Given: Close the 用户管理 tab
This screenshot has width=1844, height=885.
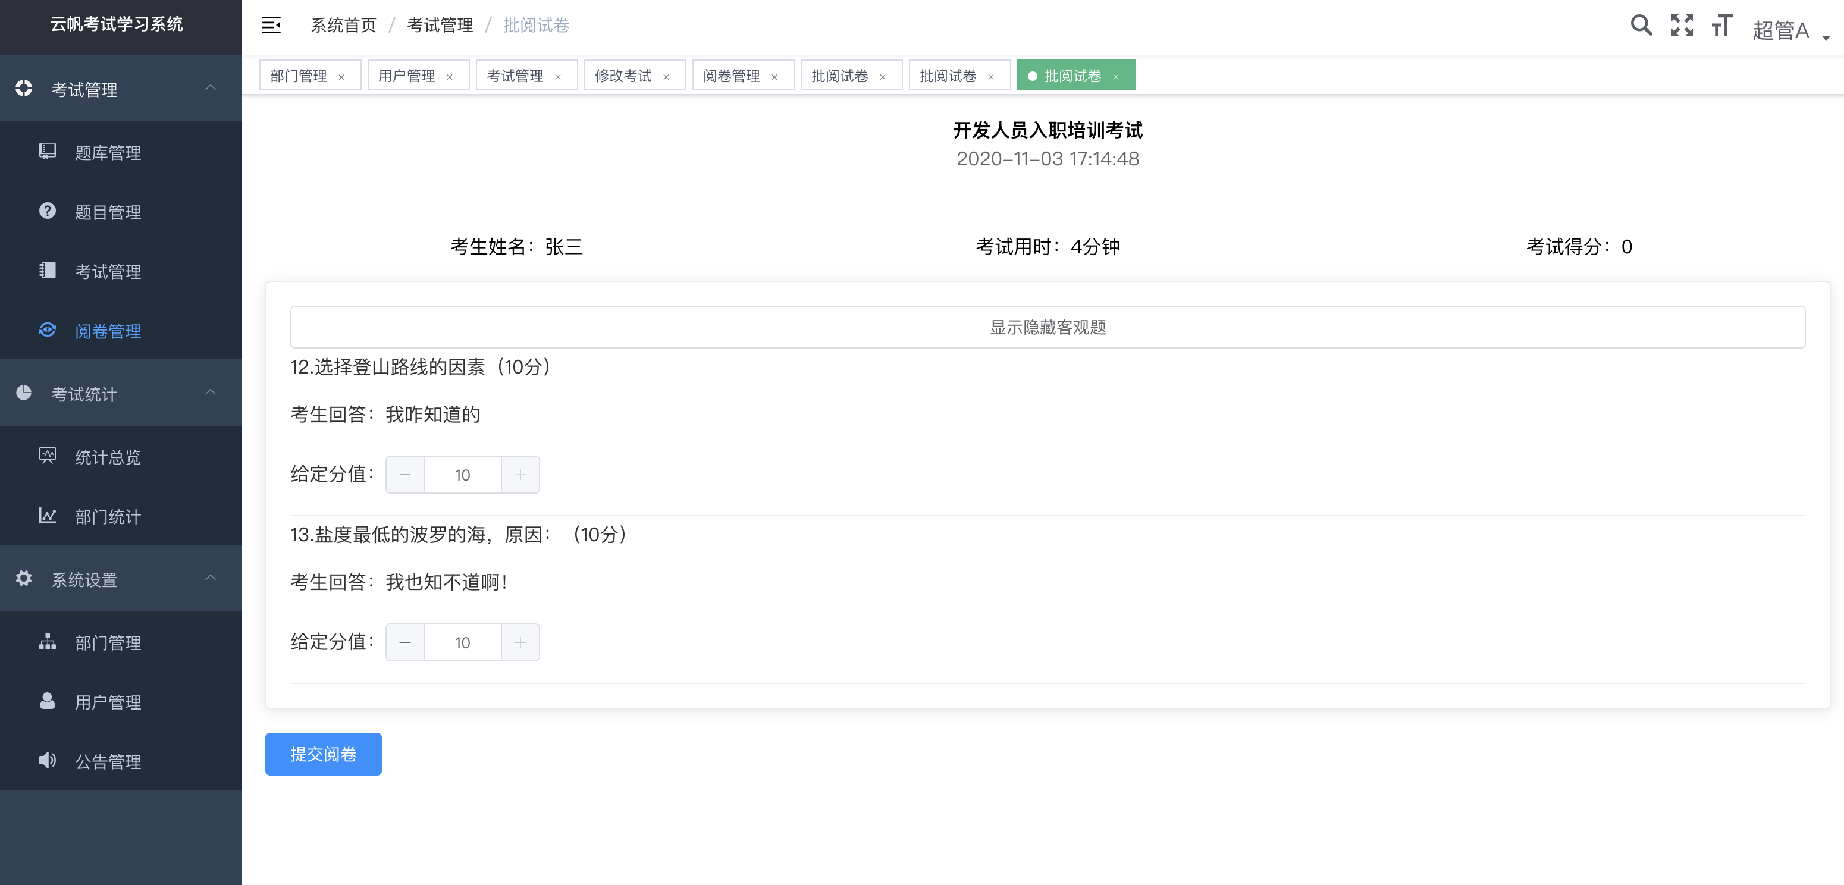Looking at the screenshot, I should 450,75.
